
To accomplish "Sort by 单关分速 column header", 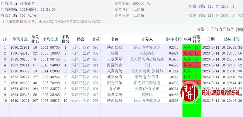I will (20, 39).
